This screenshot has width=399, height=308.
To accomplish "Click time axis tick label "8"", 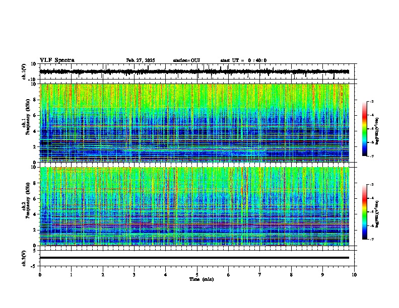I will [291, 275].
